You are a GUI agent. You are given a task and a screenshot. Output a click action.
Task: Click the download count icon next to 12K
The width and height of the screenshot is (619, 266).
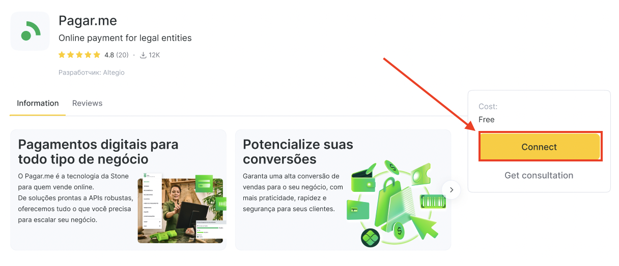pyautogui.click(x=143, y=55)
